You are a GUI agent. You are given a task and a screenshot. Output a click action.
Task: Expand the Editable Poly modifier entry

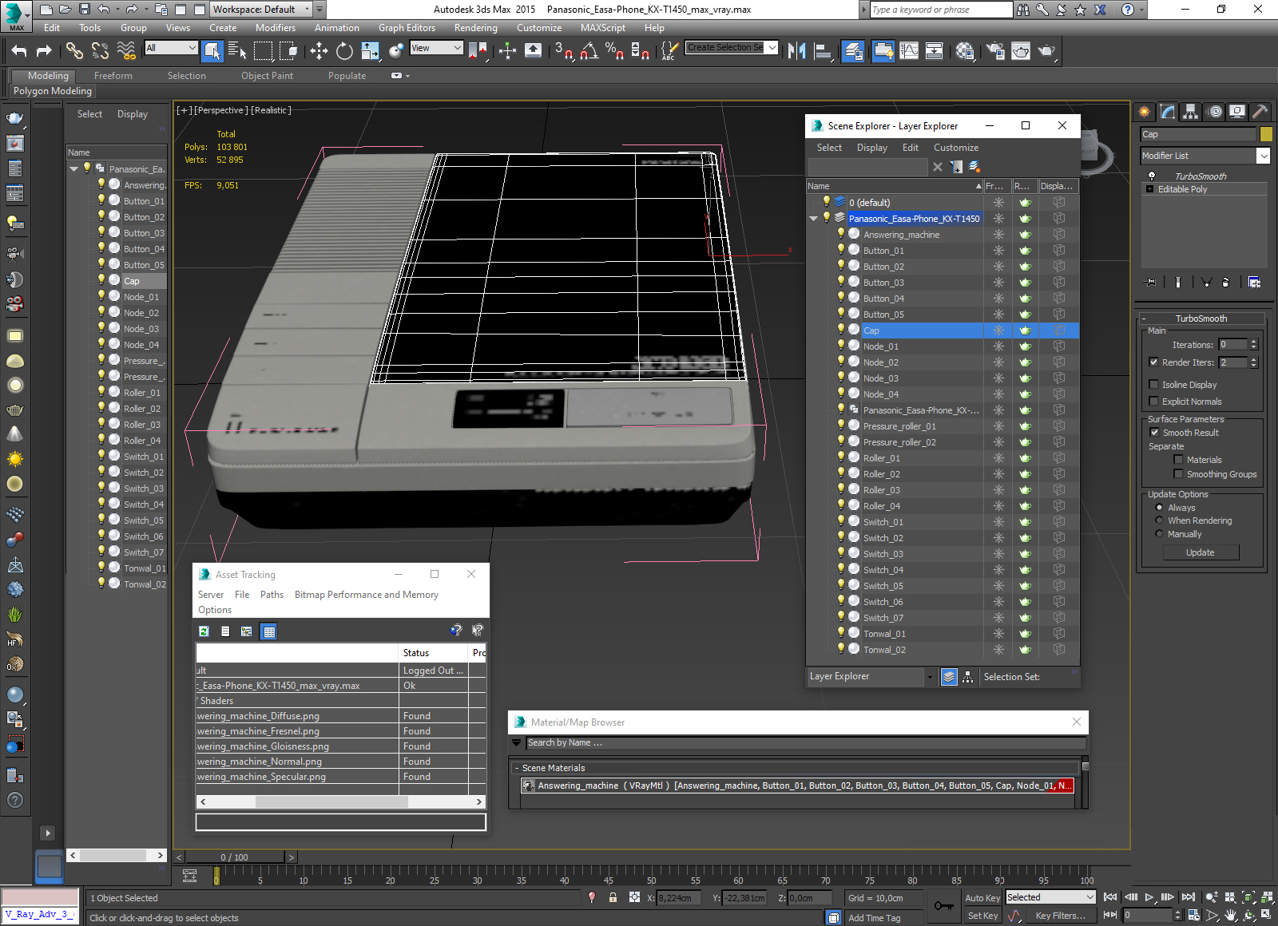coord(1150,189)
